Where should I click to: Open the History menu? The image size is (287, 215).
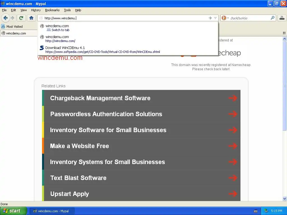[x=36, y=10]
